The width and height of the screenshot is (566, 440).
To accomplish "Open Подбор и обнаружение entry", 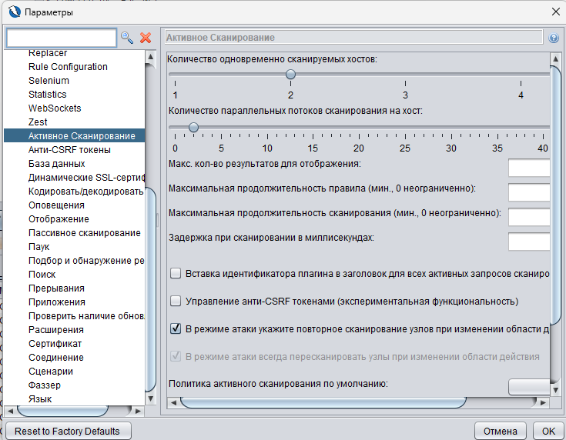I will 86,261.
